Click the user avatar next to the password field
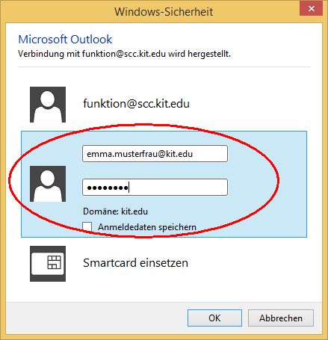This screenshot has width=328, height=340. 48,184
